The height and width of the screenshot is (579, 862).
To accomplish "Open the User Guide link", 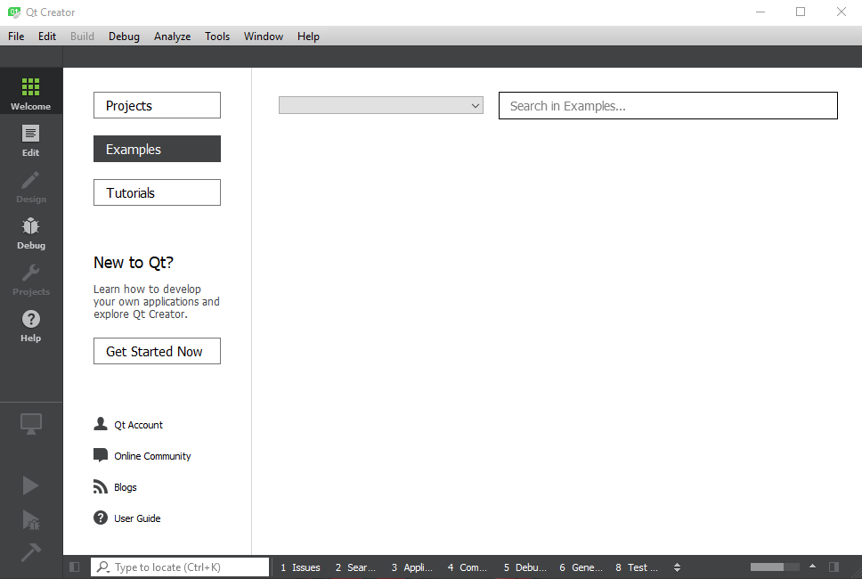I will 137,518.
